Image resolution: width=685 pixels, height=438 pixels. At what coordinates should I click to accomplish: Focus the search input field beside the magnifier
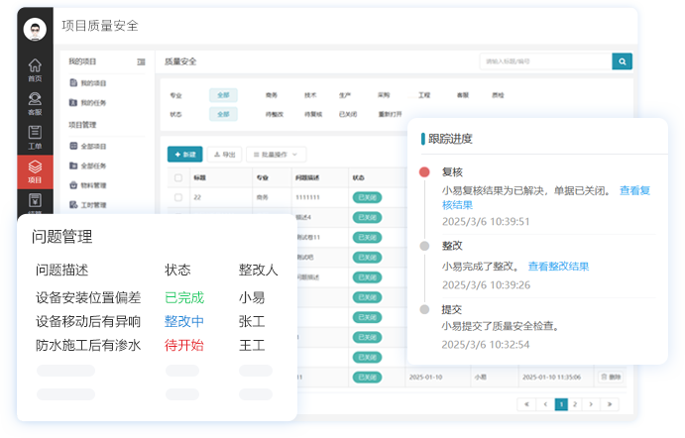545,61
